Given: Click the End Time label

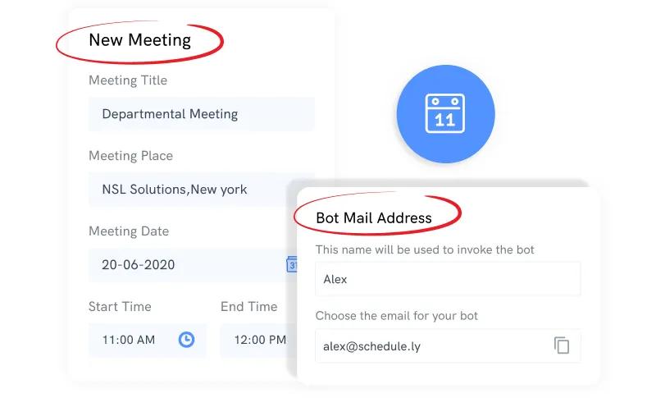Looking at the screenshot, I should tap(249, 306).
